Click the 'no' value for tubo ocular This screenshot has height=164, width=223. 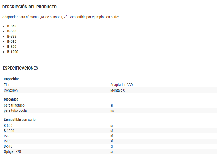[112, 110]
